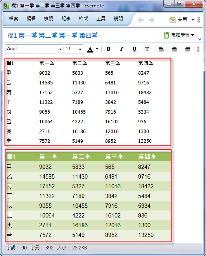Image resolution: width=206 pixels, height=256 pixels.
Task: Expand hidden formatting toolbar items
Action: pyautogui.click(x=198, y=49)
